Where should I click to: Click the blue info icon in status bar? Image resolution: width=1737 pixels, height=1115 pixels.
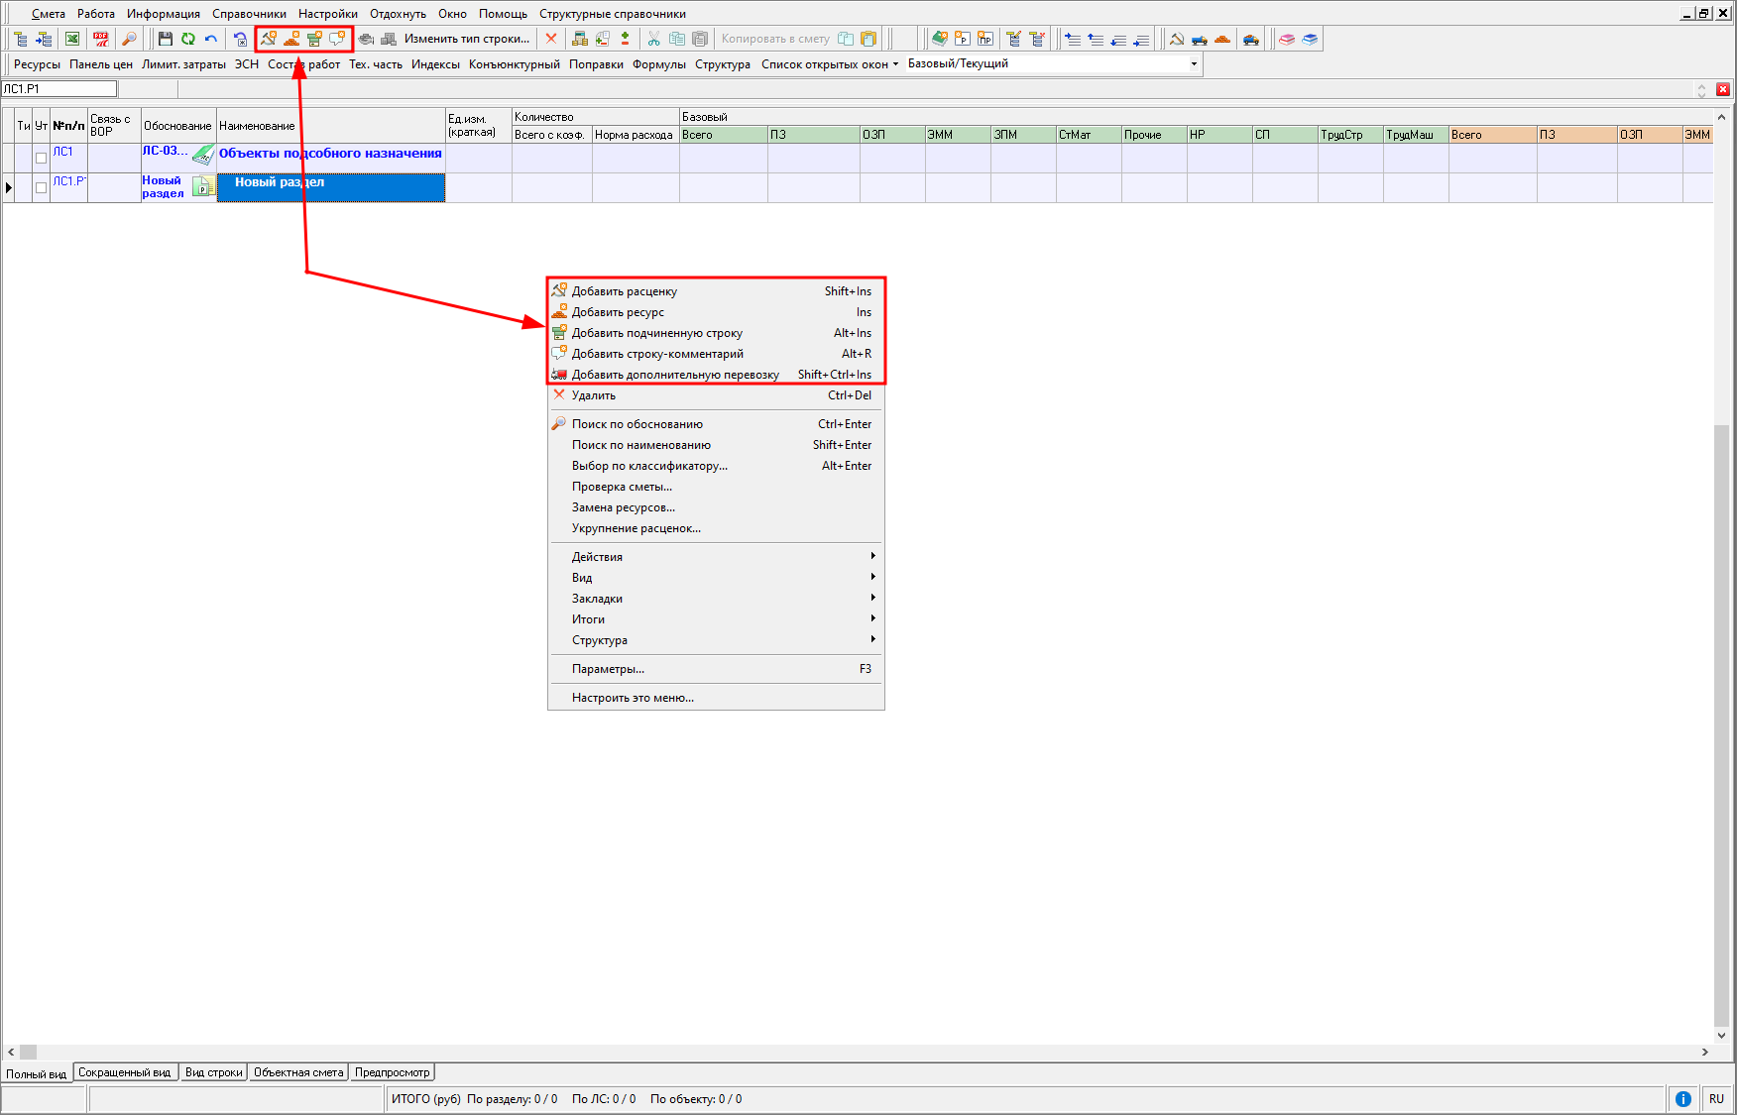(1682, 1099)
